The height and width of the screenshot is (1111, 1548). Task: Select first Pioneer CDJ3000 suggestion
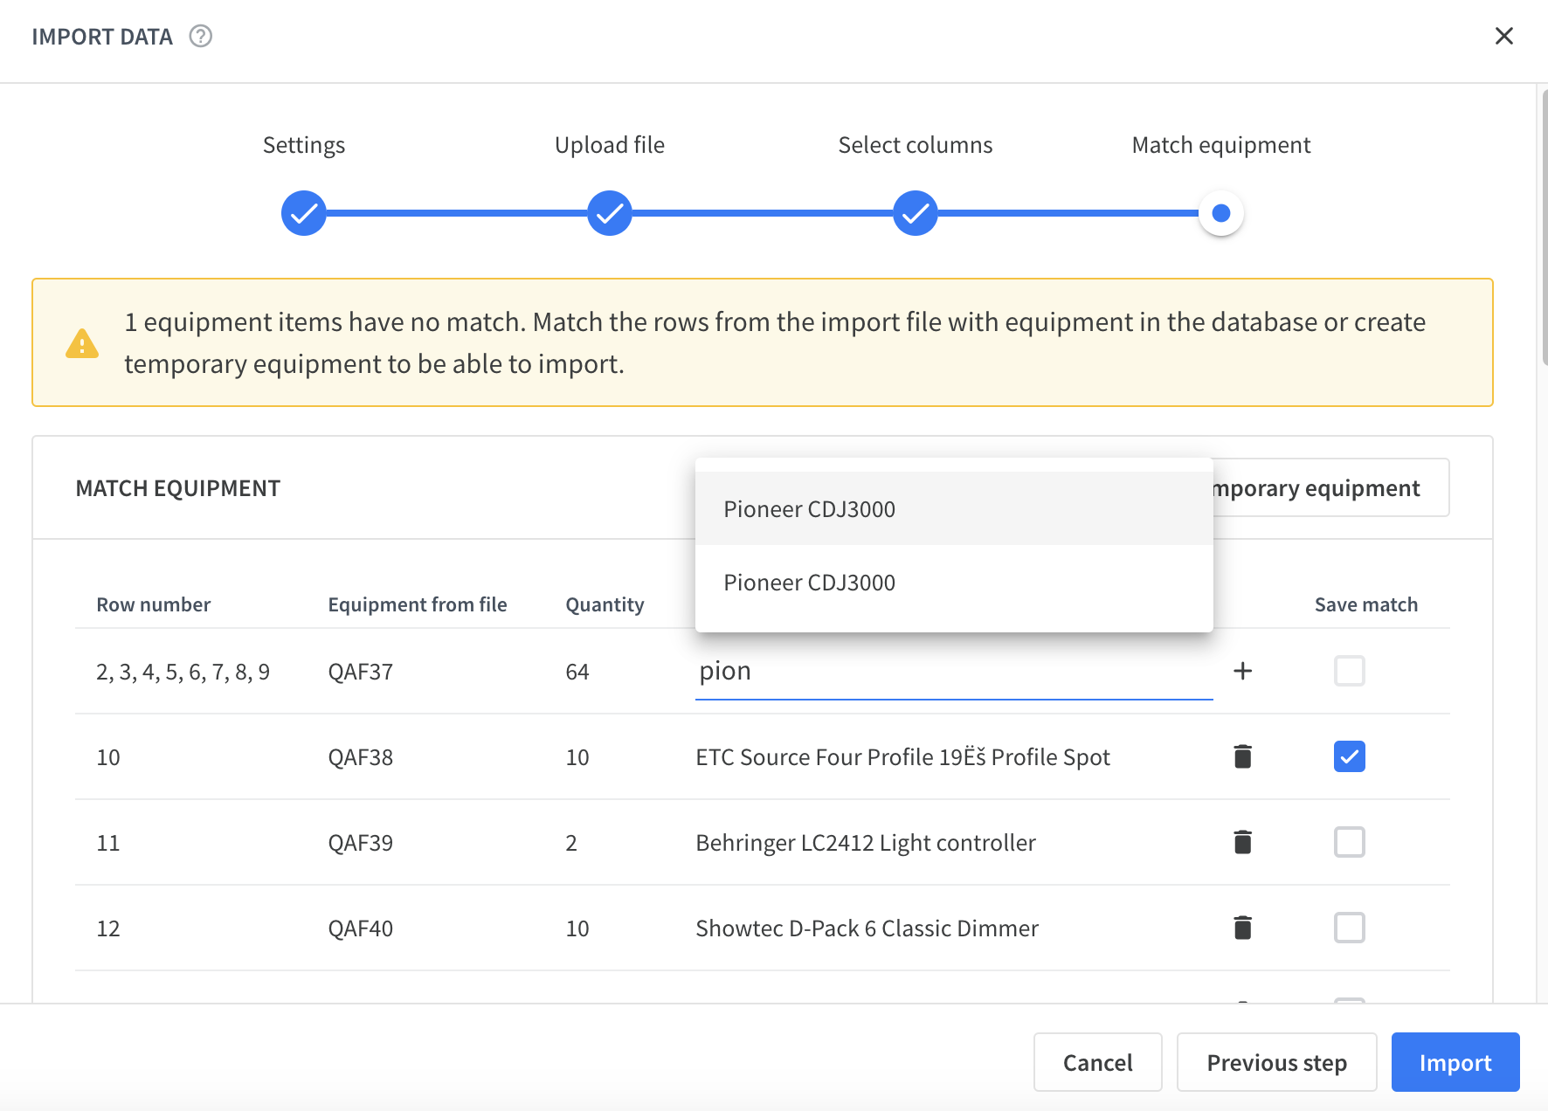tap(954, 509)
